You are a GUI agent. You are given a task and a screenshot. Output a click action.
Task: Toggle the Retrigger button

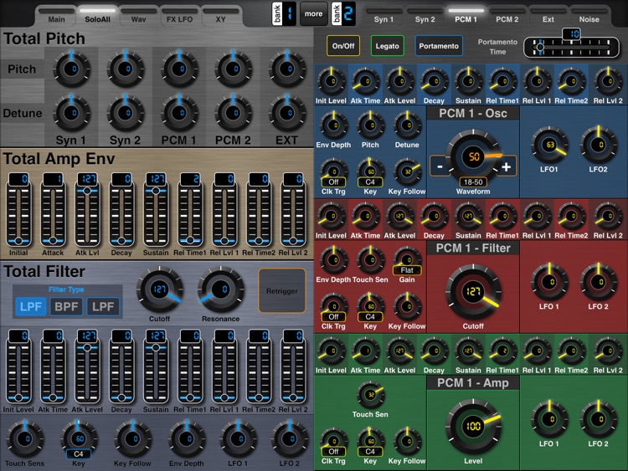282,291
